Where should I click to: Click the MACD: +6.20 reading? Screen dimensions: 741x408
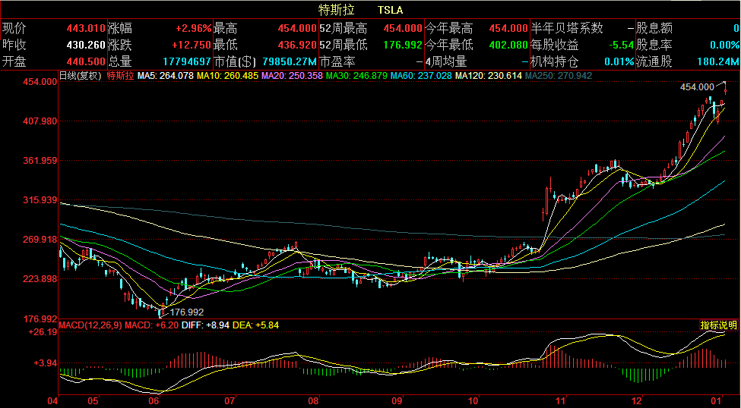click(x=152, y=325)
